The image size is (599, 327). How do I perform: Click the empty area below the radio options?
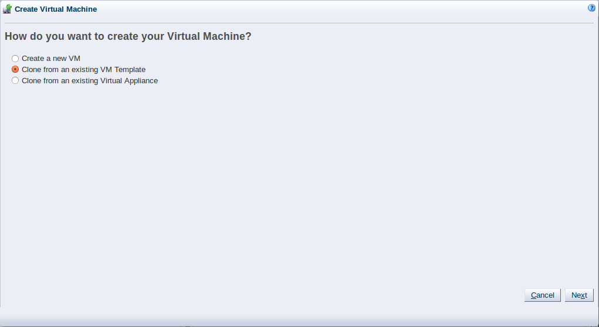[299, 183]
